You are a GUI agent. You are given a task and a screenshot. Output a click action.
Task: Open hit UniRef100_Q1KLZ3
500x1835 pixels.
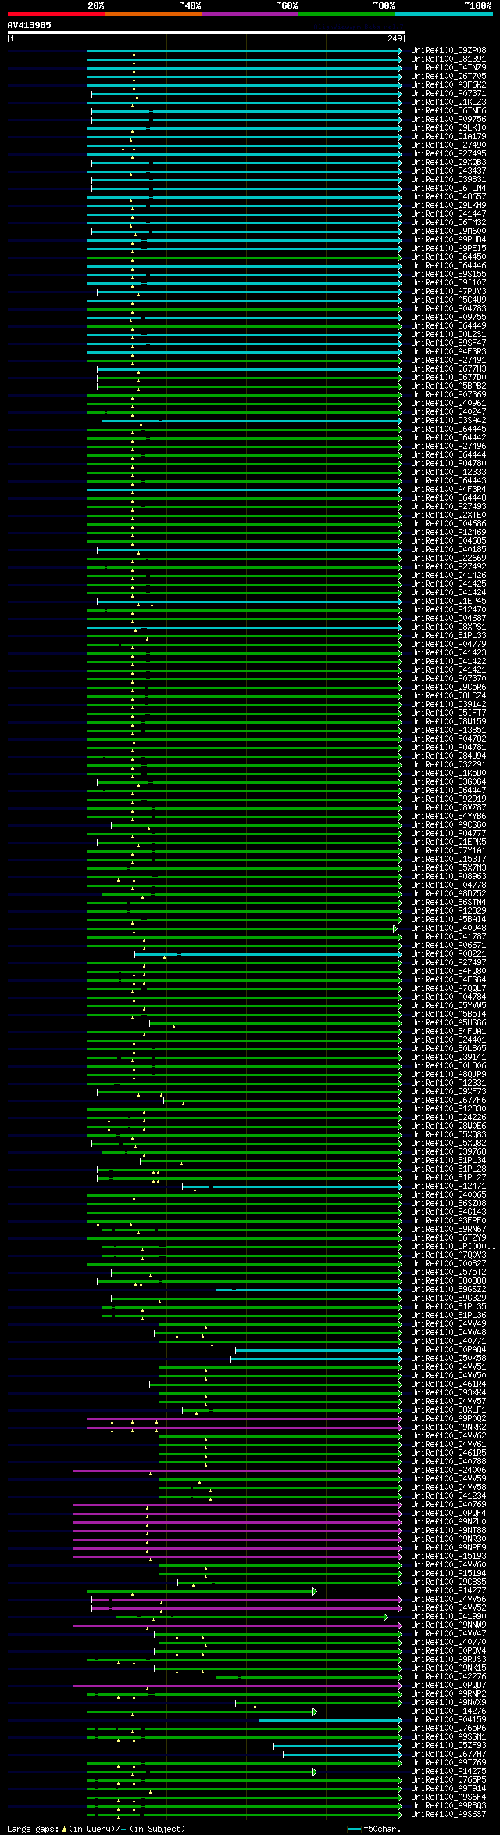[448, 102]
